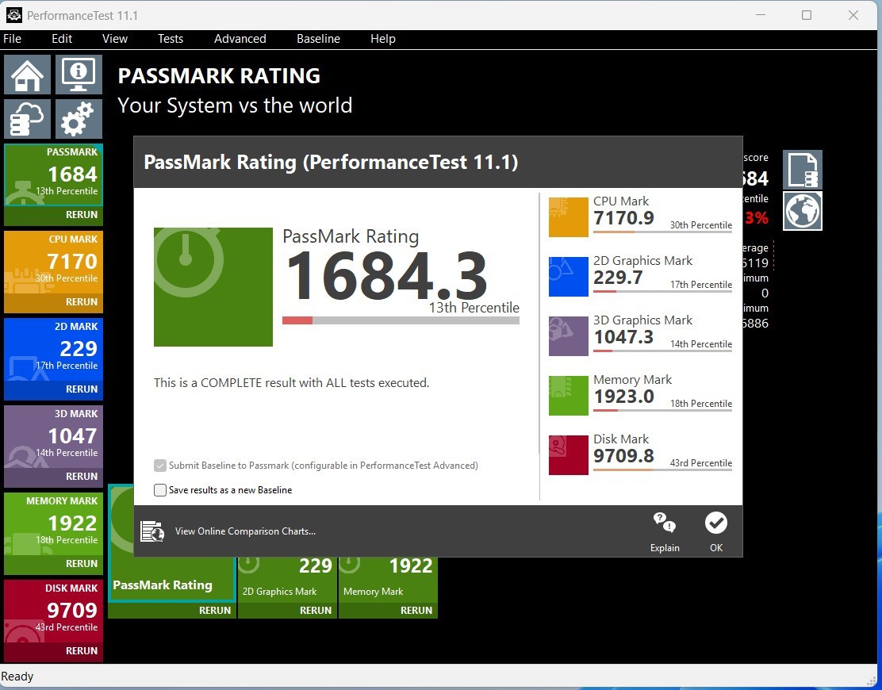Click the online comparison charts globe-list icon
The width and height of the screenshot is (882, 690).
(x=151, y=531)
